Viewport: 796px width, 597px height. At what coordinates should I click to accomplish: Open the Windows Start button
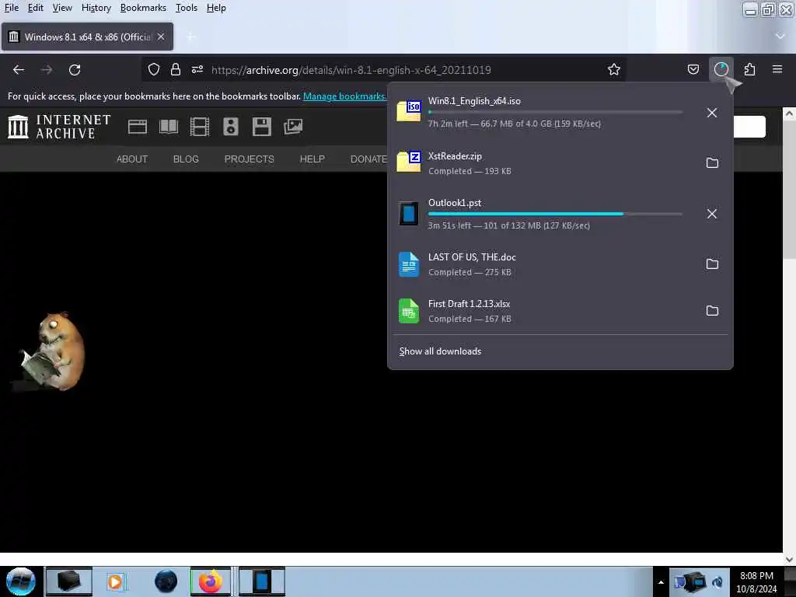20,581
